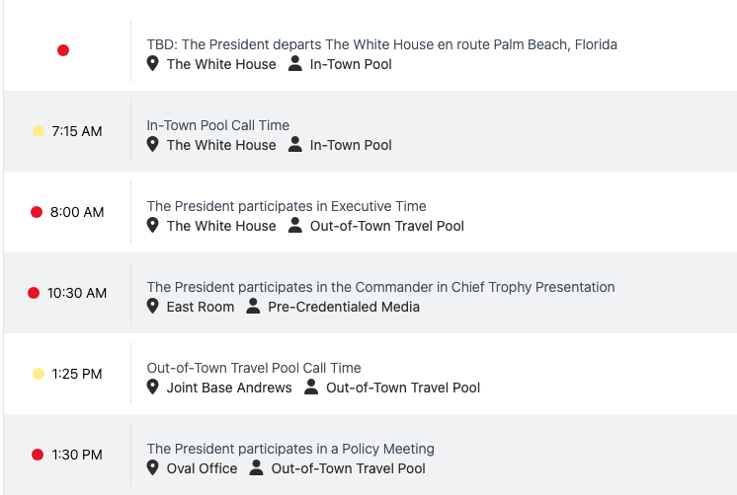Click person icon in the 1:25 PM row
This screenshot has height=495, width=737.
[x=311, y=388]
